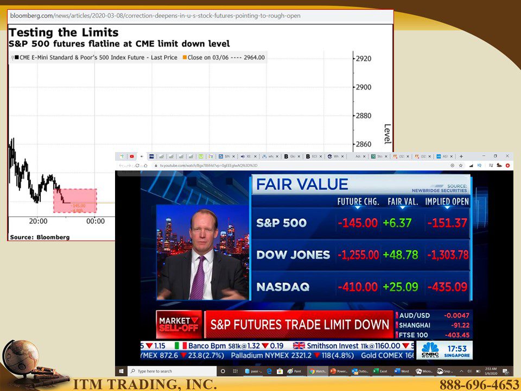Click the 'Testing the Limits' chart title
Viewport: 521px width, 391px height.
pyautogui.click(x=63, y=32)
